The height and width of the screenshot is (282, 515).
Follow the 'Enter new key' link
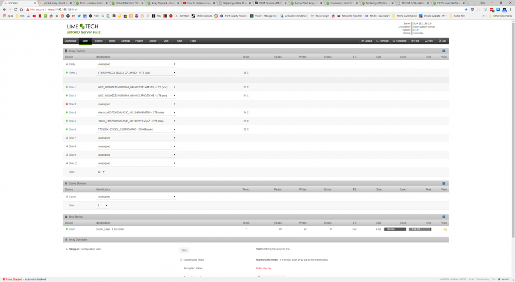[x=263, y=269]
